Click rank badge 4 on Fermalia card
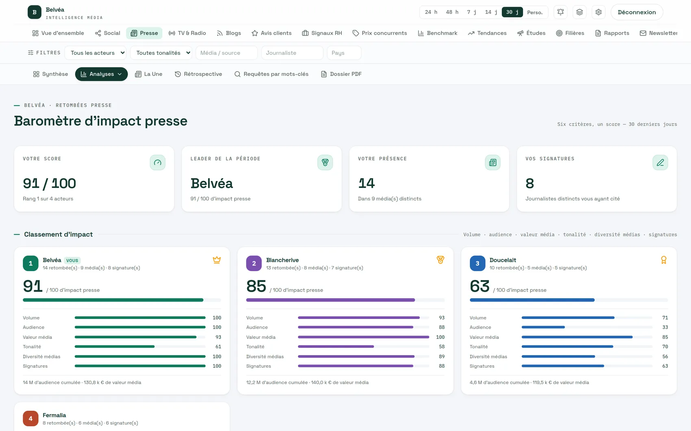Image resolution: width=691 pixels, height=431 pixels. coord(30,418)
